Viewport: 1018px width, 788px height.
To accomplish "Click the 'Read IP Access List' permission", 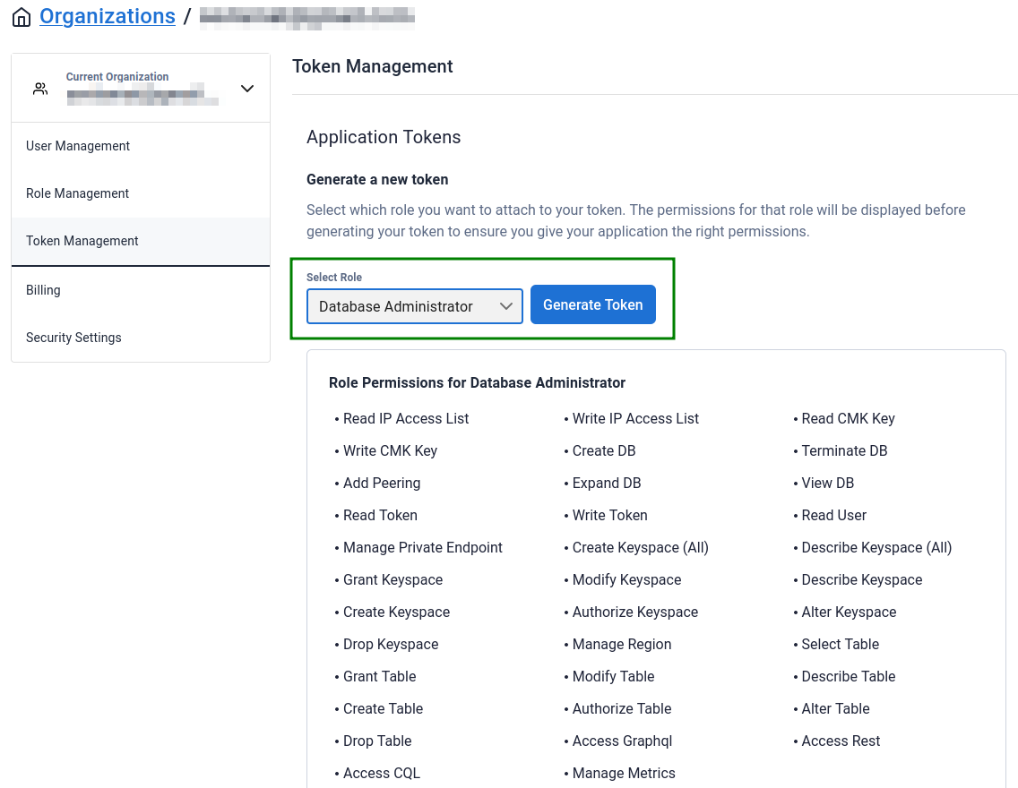I will [x=406, y=419].
